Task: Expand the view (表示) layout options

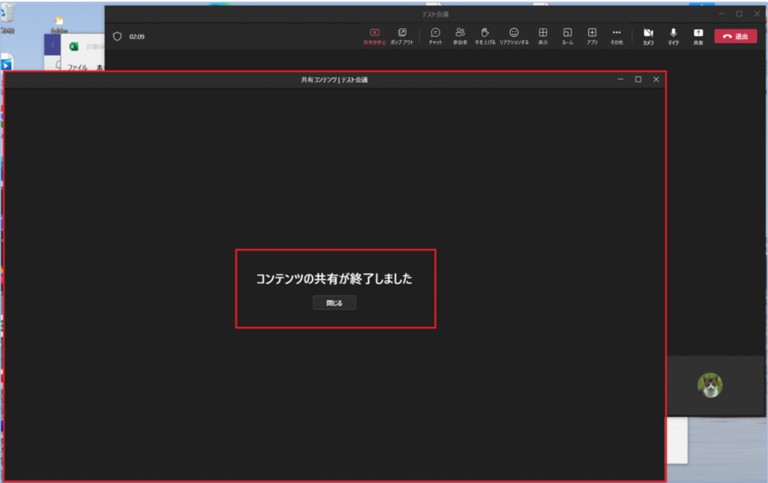Action: pyautogui.click(x=543, y=34)
